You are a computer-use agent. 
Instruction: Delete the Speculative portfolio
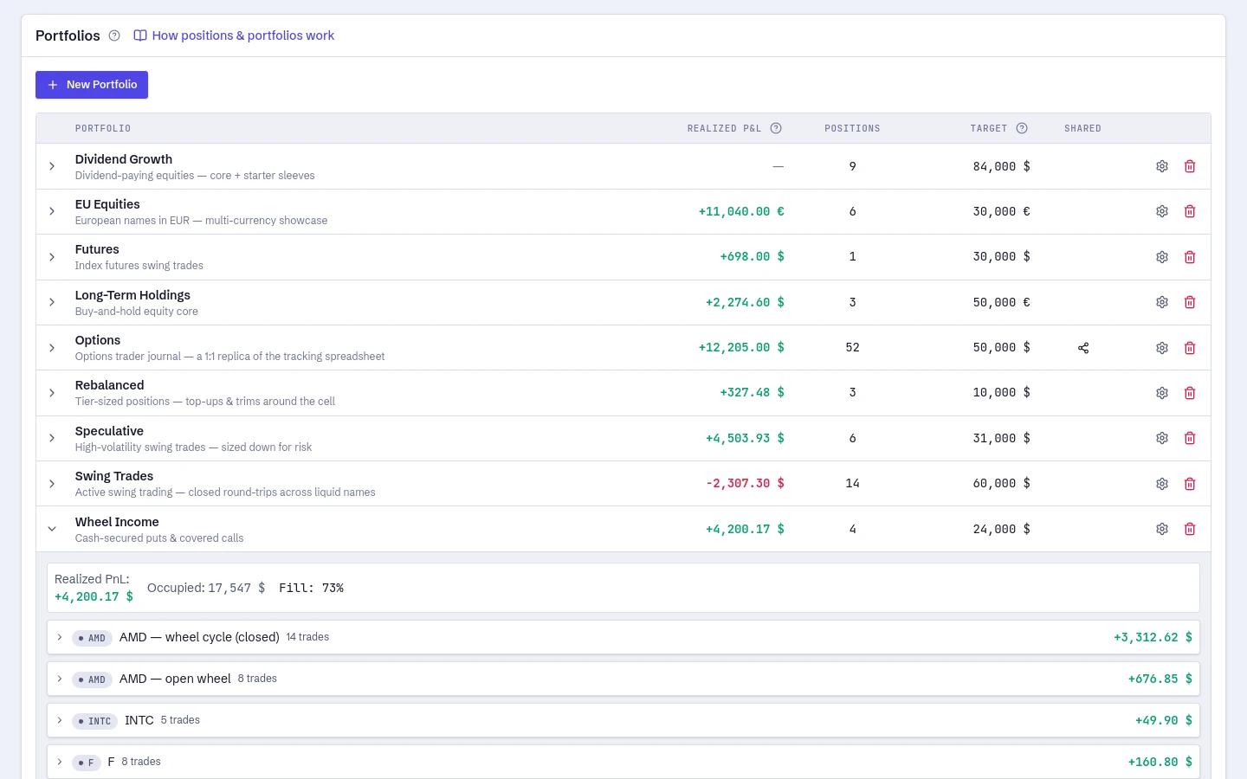(1190, 438)
